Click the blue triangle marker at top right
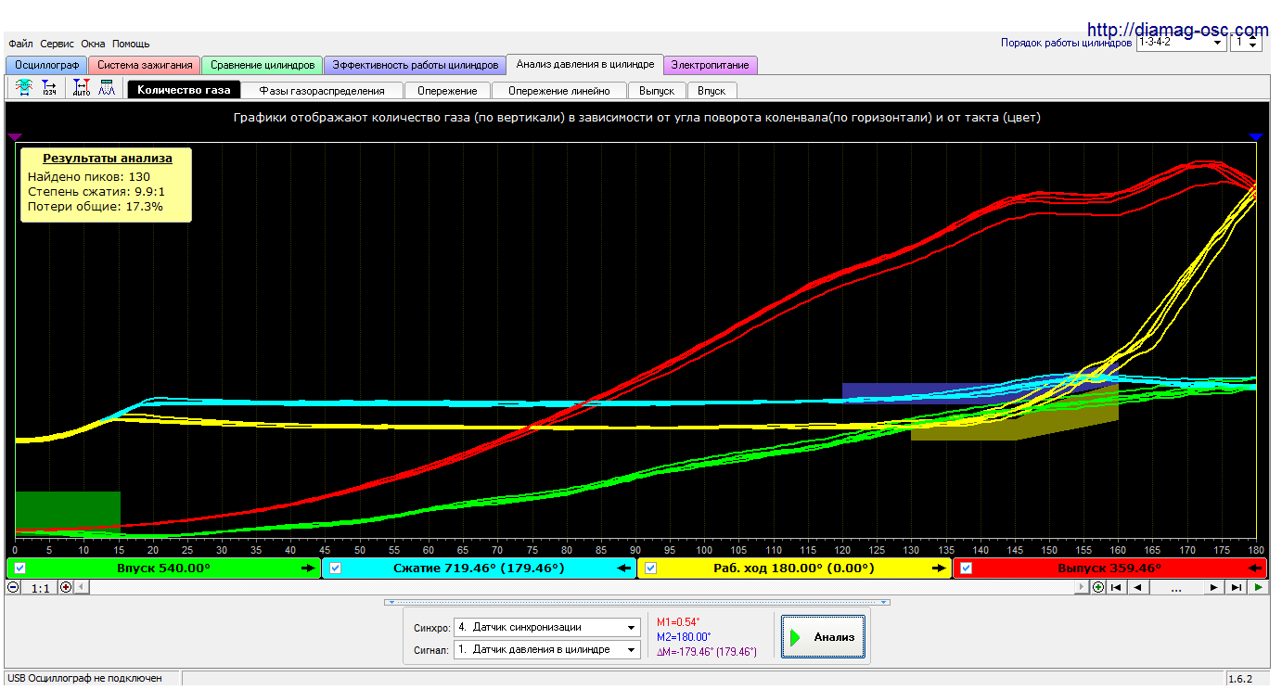Viewport: 1282px width, 690px height. [1256, 136]
